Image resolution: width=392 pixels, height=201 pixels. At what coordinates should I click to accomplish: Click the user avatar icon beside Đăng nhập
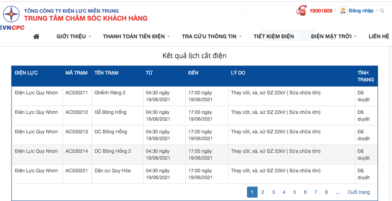click(x=343, y=11)
